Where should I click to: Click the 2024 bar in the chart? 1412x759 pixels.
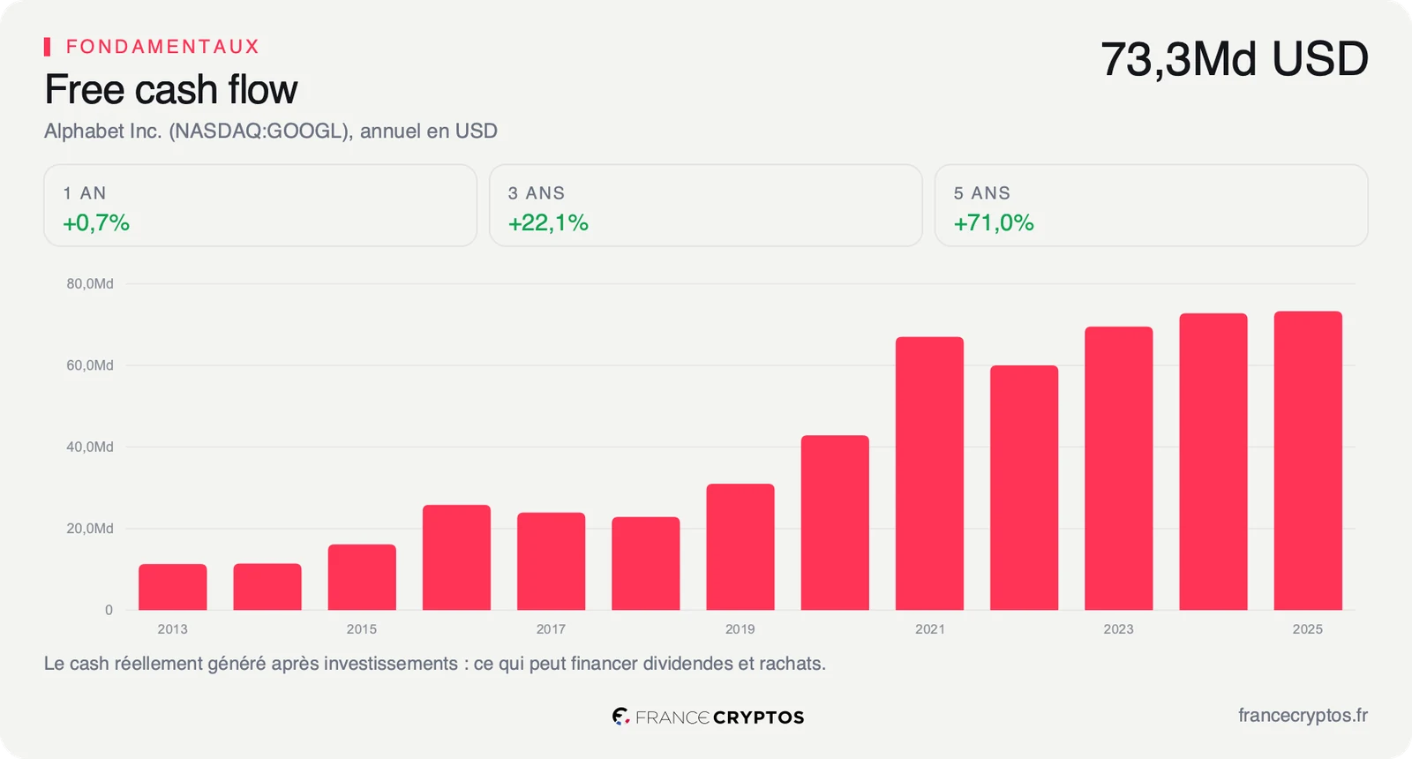tap(1213, 462)
